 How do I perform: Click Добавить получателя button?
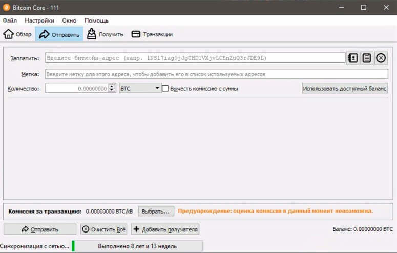pyautogui.click(x=165, y=229)
